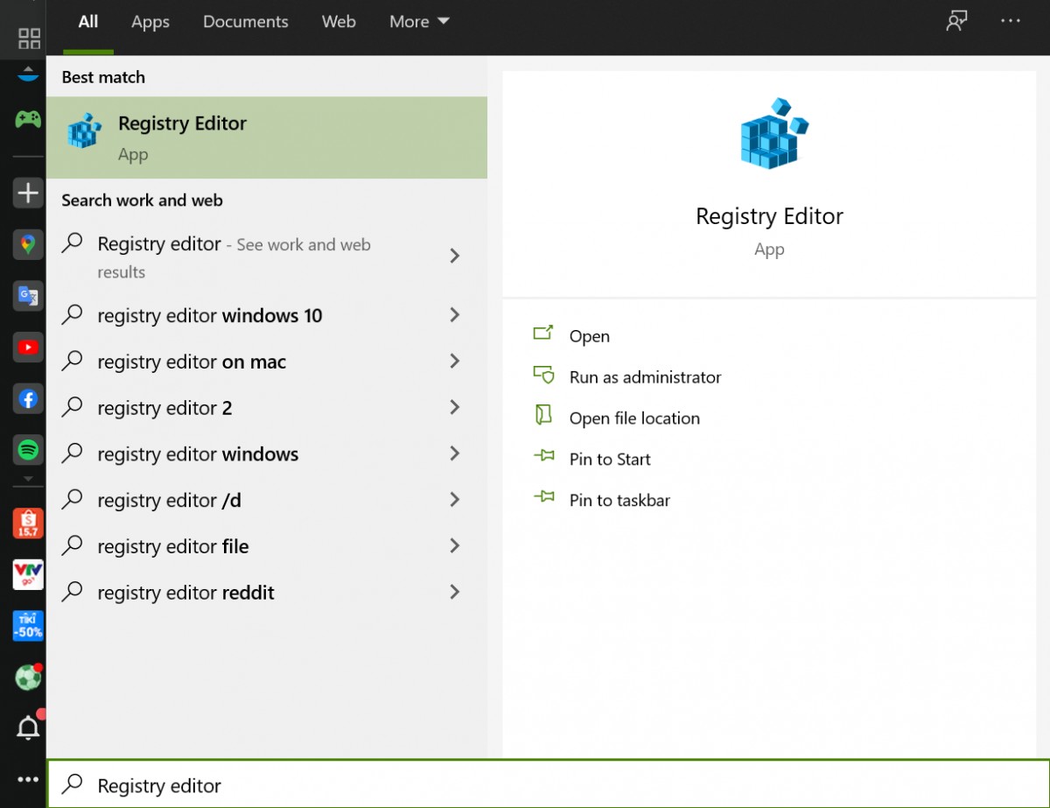Select Pin to taskbar option
Screen dimensions: 1050x808
[619, 501]
